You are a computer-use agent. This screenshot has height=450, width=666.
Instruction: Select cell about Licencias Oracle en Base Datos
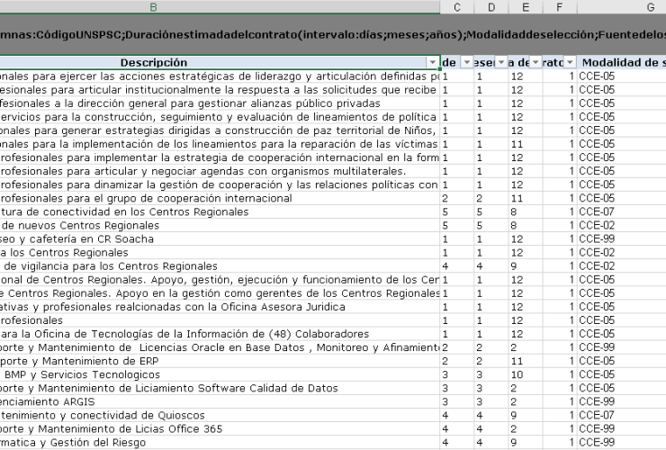(220, 347)
